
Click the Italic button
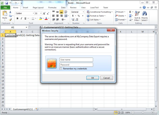21,18
